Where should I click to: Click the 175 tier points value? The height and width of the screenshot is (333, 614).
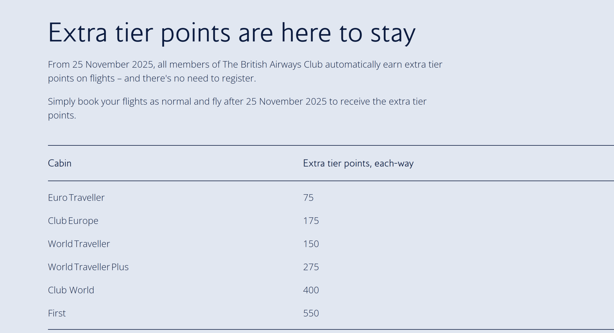tap(311, 221)
